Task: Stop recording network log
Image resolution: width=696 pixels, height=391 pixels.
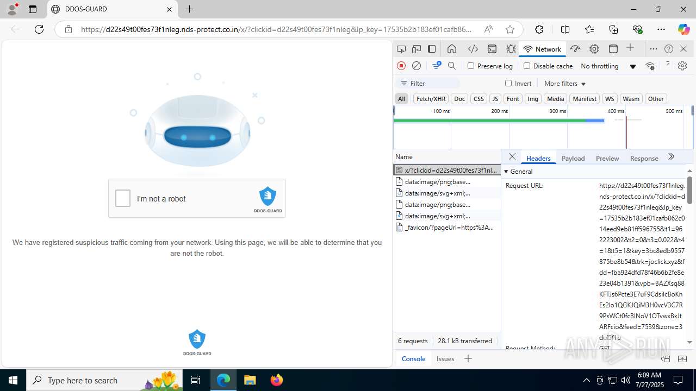Action: coord(401,66)
